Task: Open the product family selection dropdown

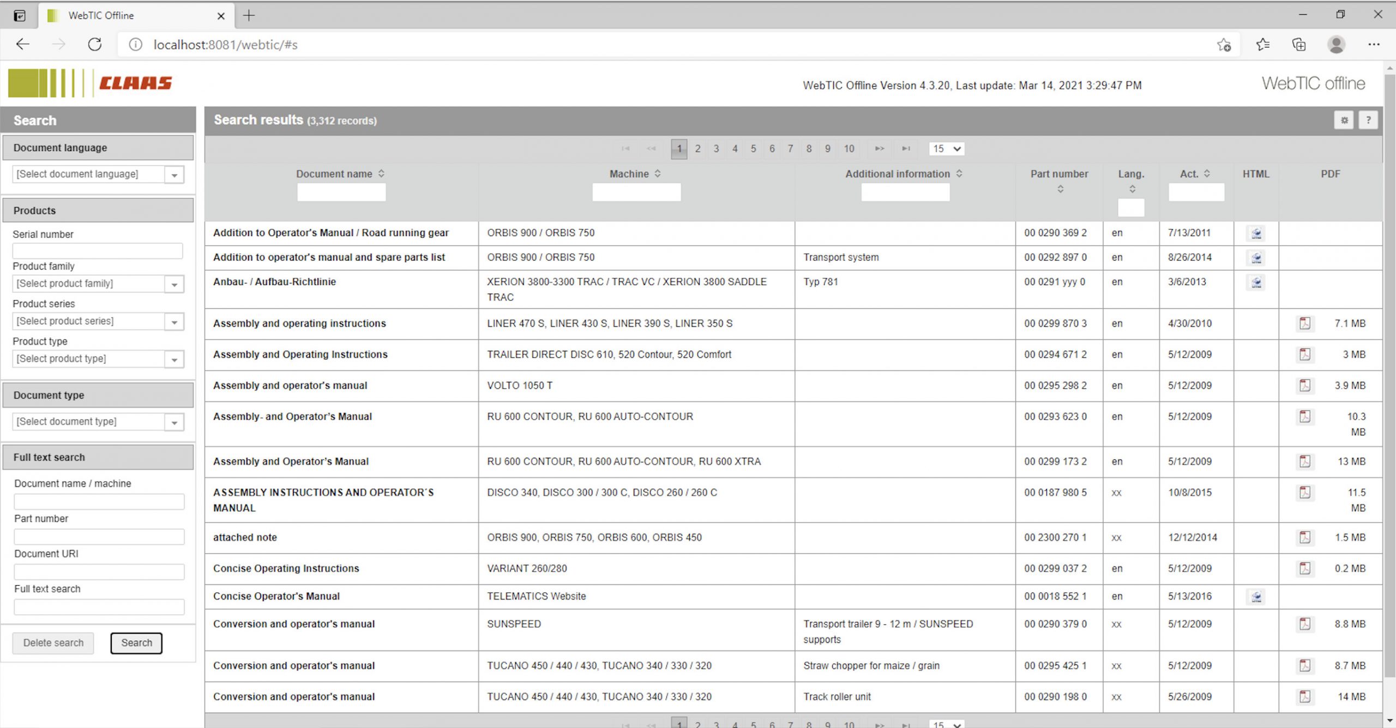Action: coord(174,283)
